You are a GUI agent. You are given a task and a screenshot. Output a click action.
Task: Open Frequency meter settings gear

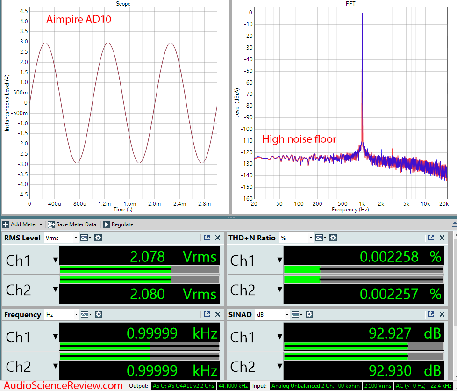(99, 315)
